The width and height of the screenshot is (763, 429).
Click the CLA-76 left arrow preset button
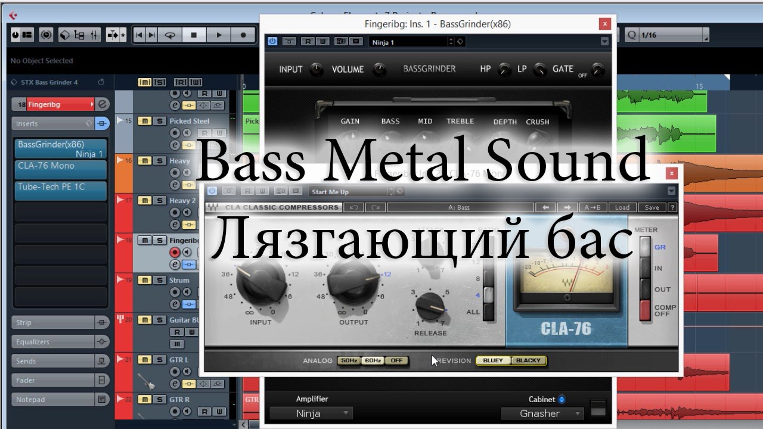click(545, 207)
